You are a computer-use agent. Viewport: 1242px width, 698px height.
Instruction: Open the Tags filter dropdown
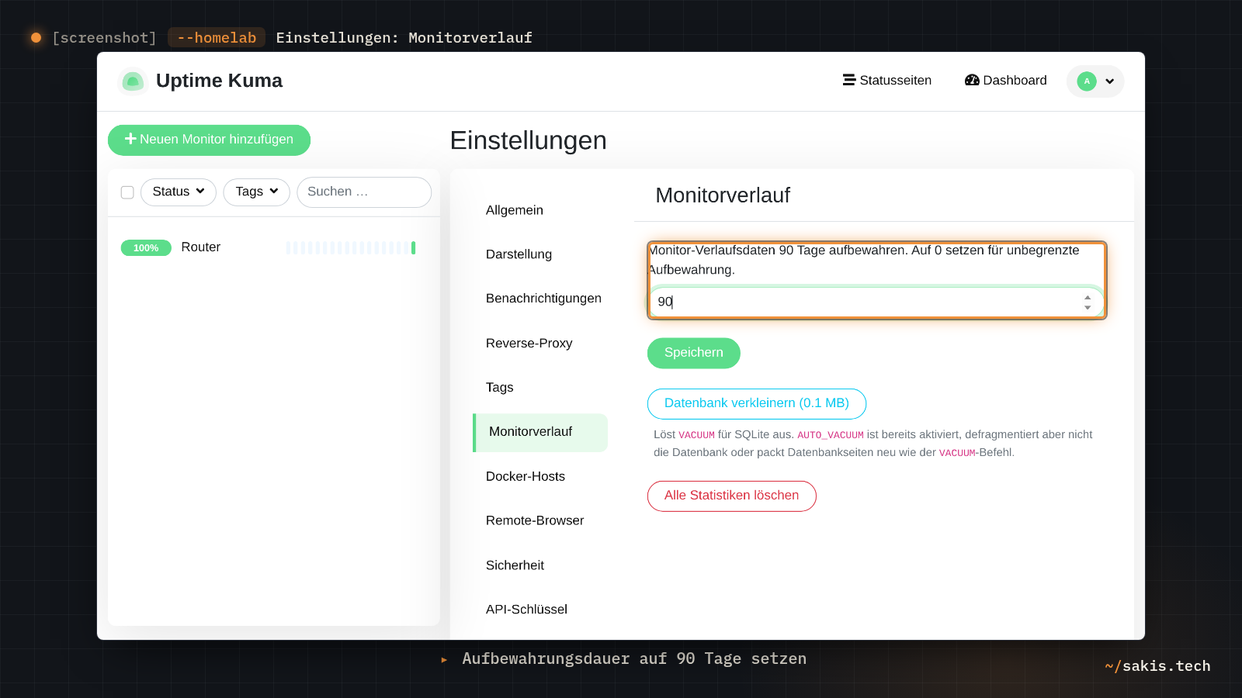(257, 192)
